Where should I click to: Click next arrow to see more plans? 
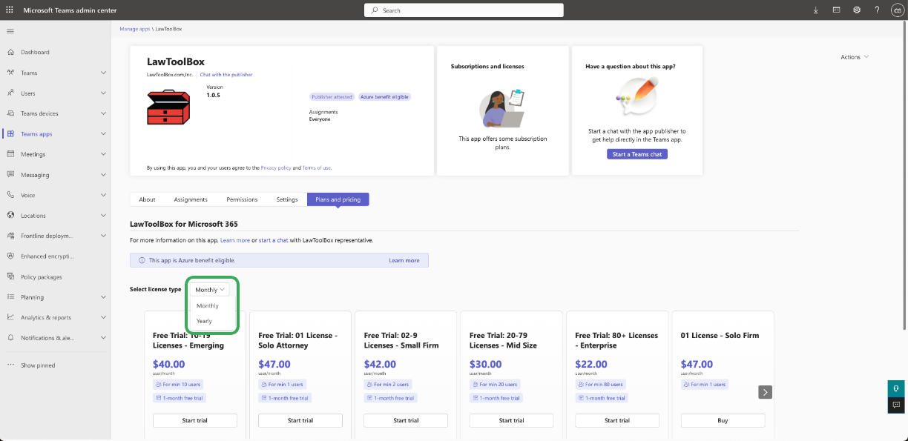pos(766,392)
